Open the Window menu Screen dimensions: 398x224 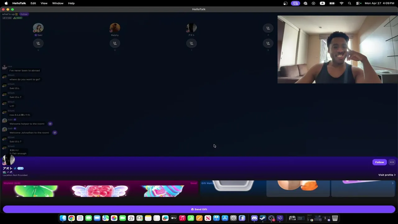pyautogui.click(x=58, y=3)
